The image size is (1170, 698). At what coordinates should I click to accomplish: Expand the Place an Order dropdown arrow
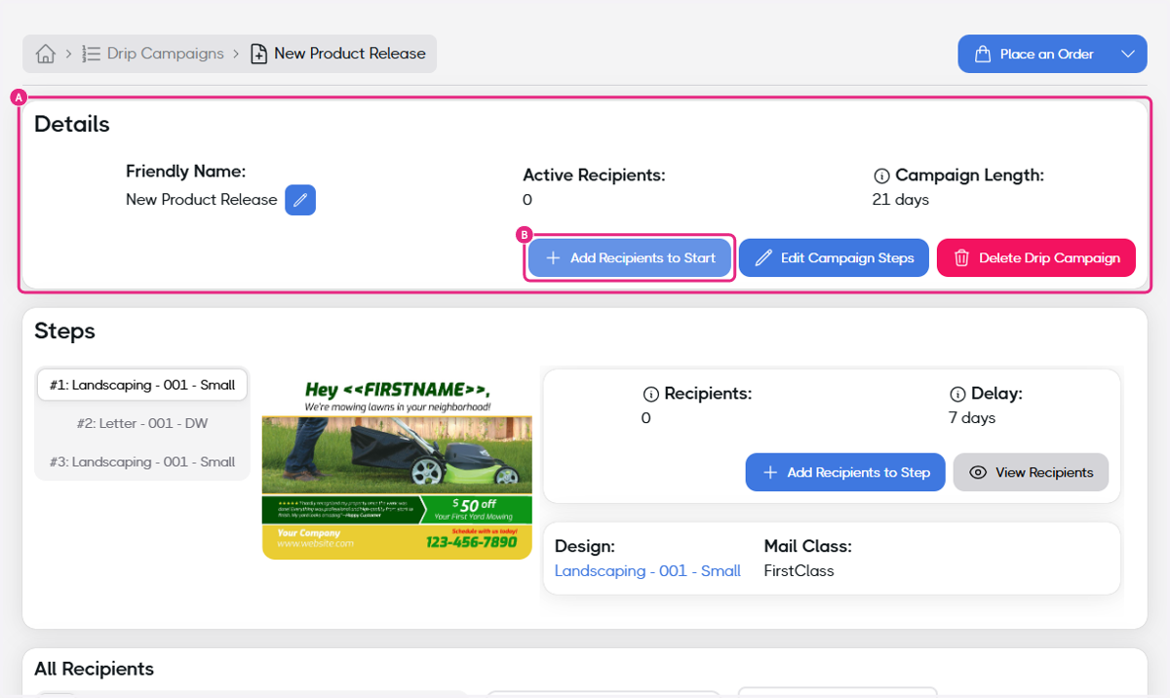pyautogui.click(x=1128, y=54)
